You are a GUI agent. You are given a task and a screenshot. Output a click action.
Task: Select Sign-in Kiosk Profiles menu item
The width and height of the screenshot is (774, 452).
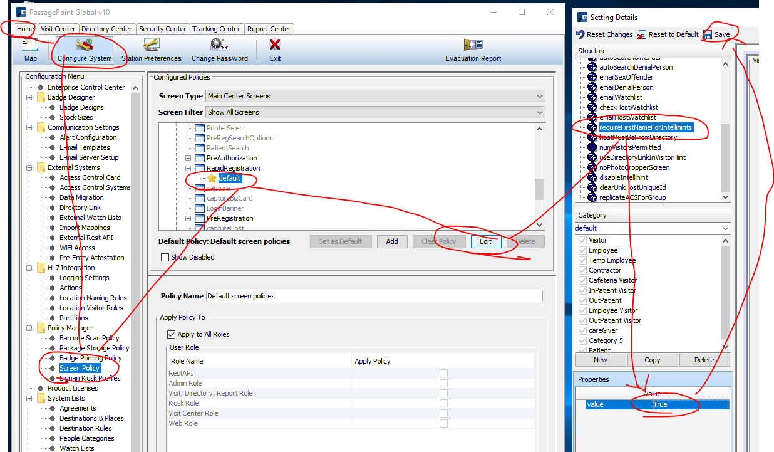(x=90, y=378)
